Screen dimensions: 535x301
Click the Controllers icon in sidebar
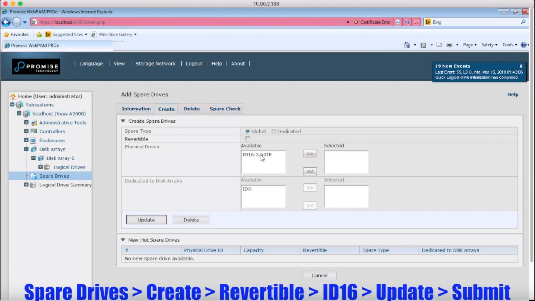pos(34,131)
